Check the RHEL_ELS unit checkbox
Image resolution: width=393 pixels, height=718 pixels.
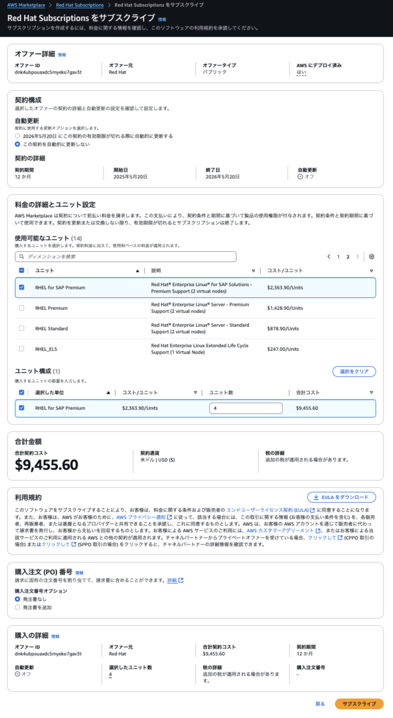coord(22,348)
